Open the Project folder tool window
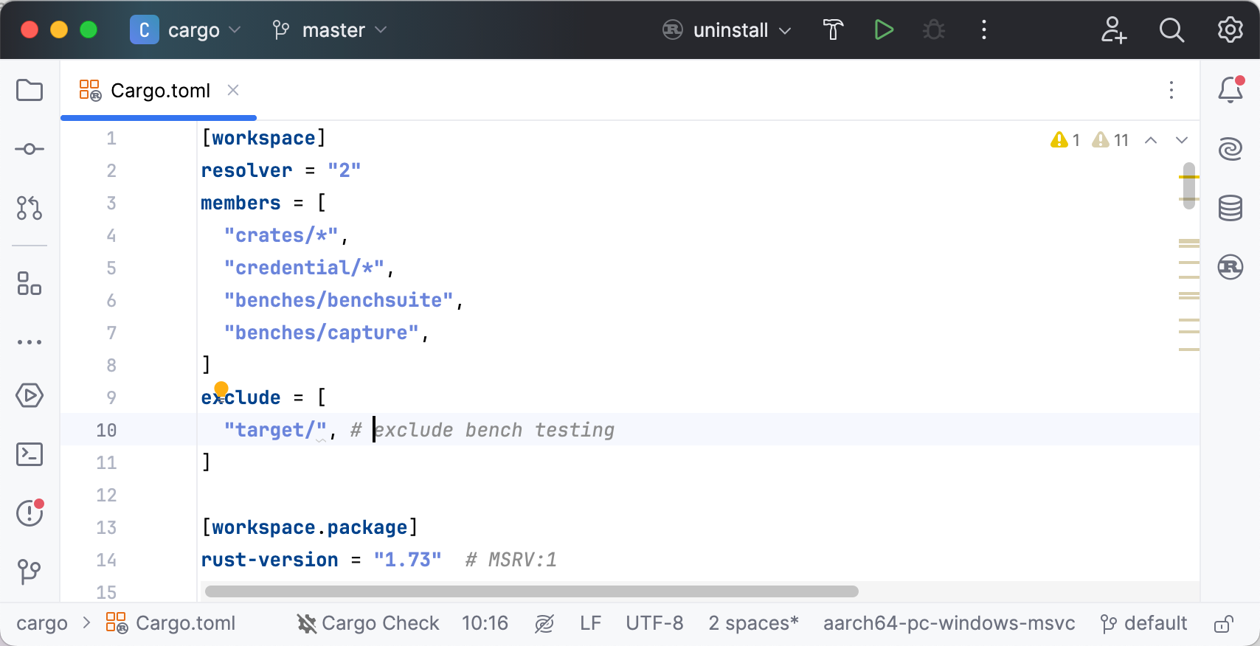1260x646 pixels. [x=30, y=91]
